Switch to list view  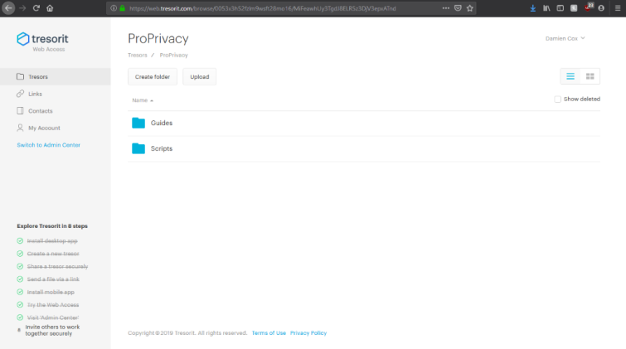[570, 76]
